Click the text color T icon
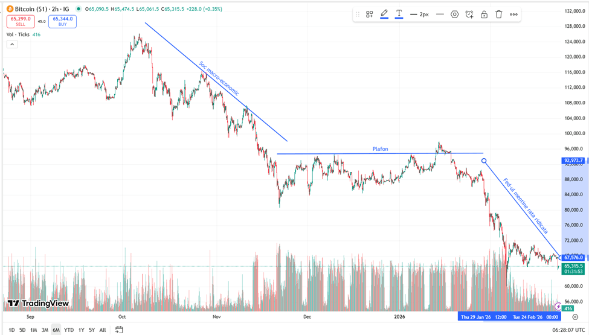This screenshot has height=335, width=589. (399, 14)
